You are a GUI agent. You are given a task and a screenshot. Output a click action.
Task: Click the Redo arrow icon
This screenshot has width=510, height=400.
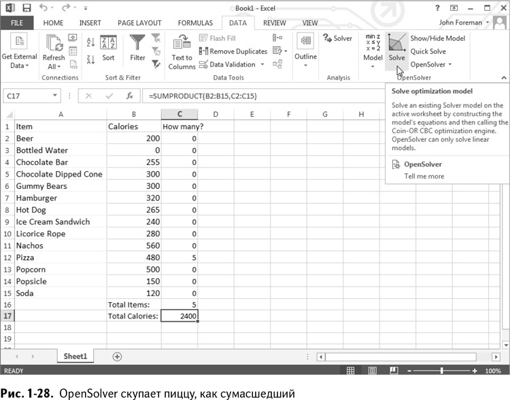point(66,7)
